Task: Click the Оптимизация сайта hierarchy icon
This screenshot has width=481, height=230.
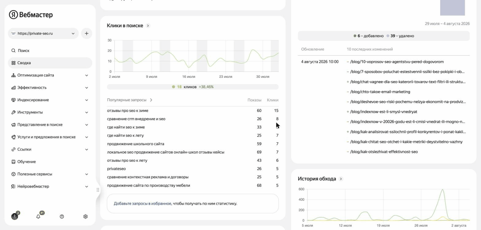Action: point(13,75)
